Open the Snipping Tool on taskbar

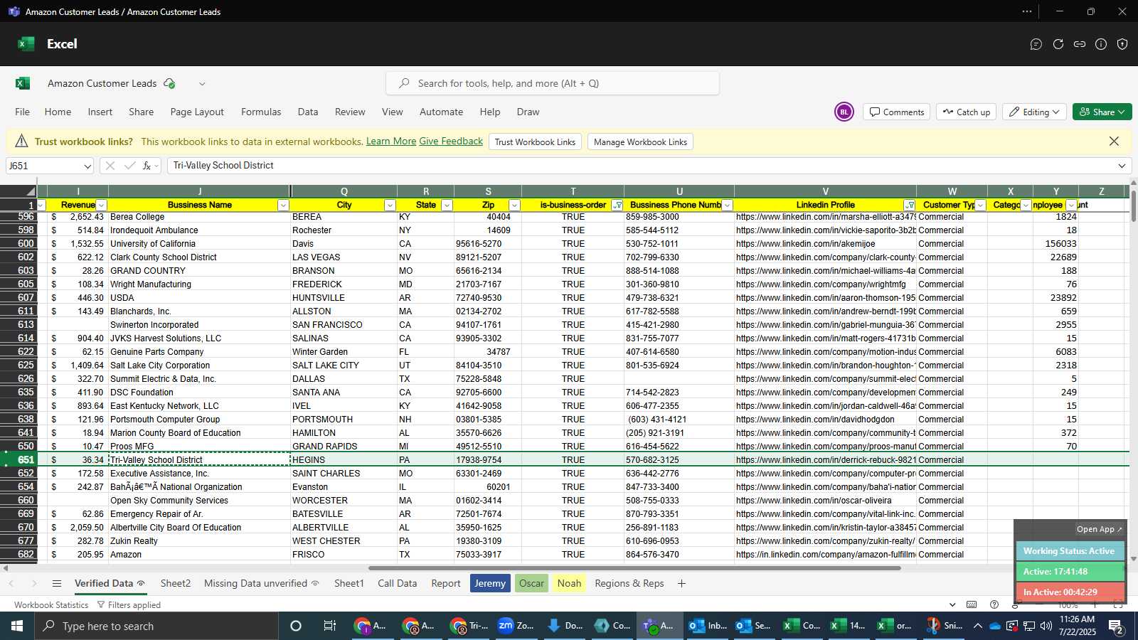click(x=945, y=626)
